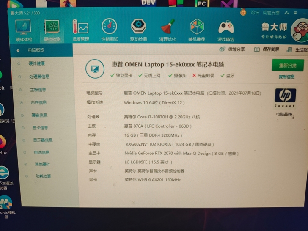Screen dimensions: 308x231
Task: Click the motherboard value 惠普 878A
Action: [x=158, y=126]
